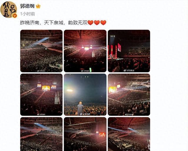Click the crown membership icon beside 郭德纲
This screenshot has height=151, width=188.
(38, 6)
